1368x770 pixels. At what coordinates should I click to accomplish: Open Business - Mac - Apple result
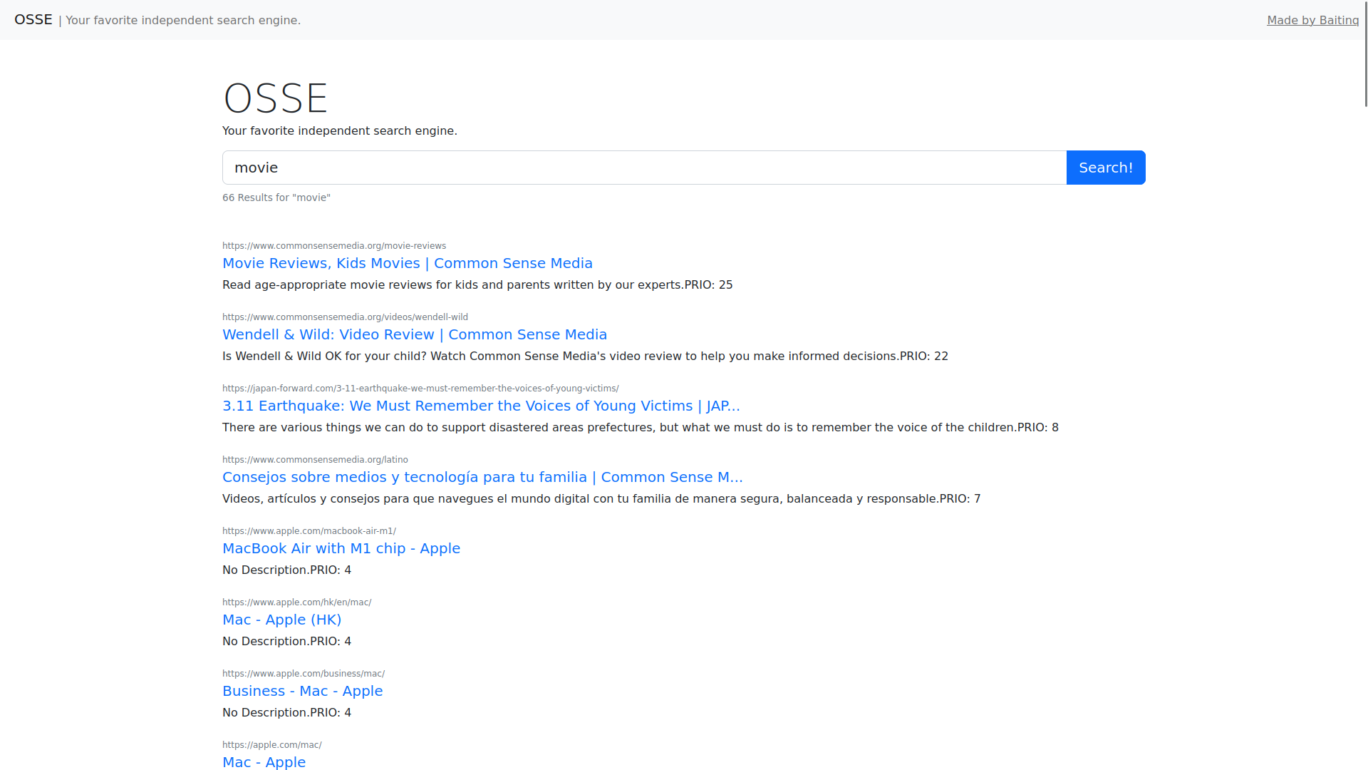point(302,691)
